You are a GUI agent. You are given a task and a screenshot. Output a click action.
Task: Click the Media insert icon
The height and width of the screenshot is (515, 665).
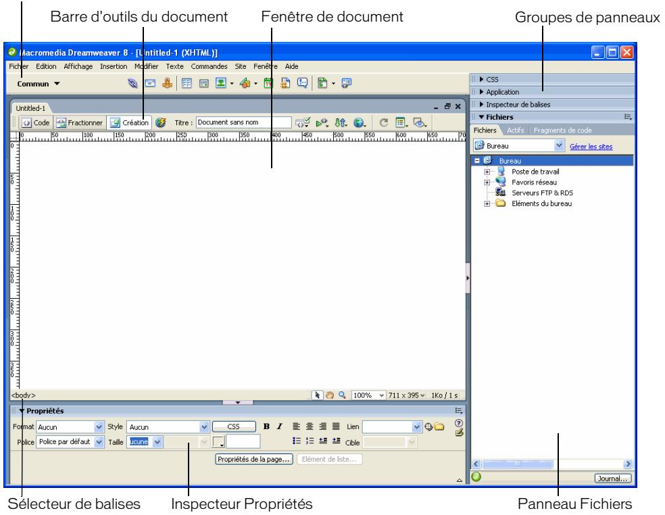click(x=245, y=83)
